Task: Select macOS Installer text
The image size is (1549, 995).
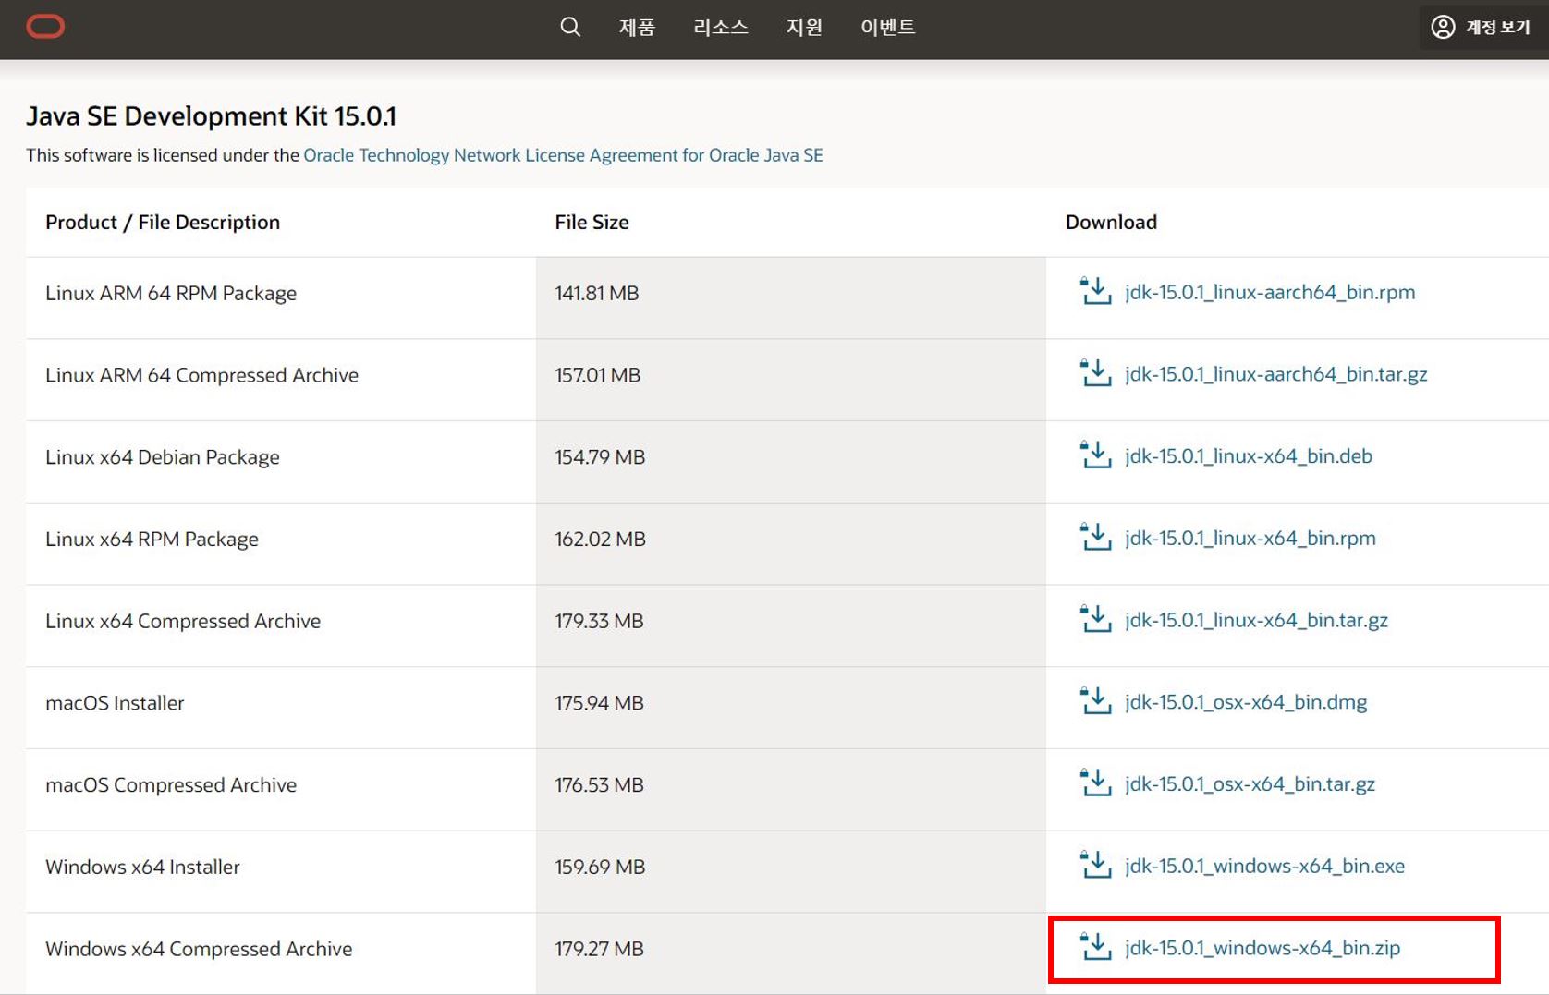Action: point(115,703)
